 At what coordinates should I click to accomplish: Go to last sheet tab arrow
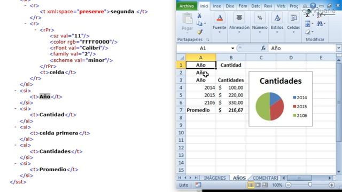click(x=196, y=178)
